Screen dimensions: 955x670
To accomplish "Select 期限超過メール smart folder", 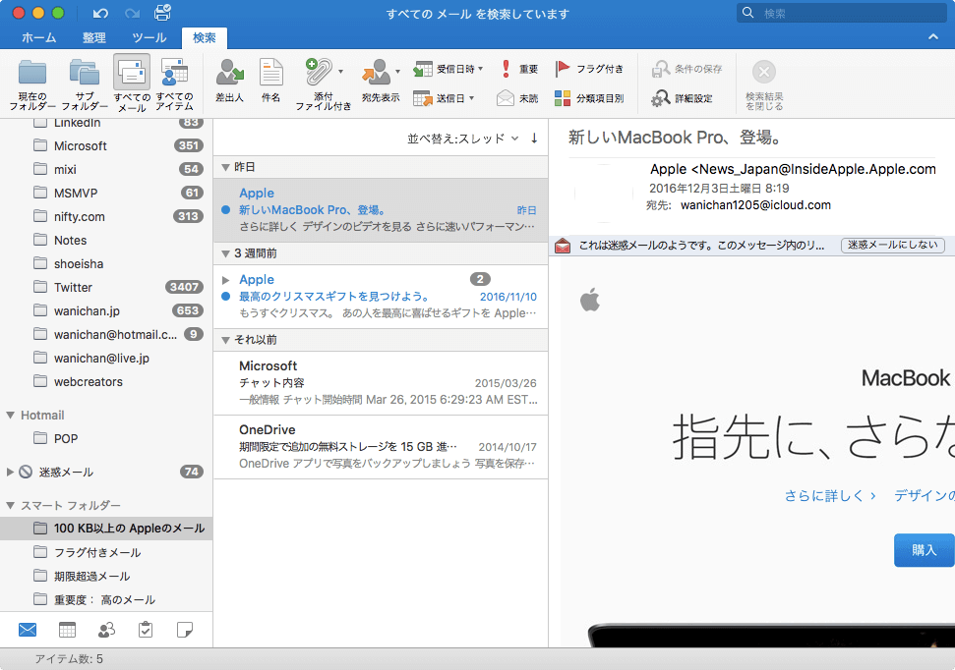I will (106, 577).
